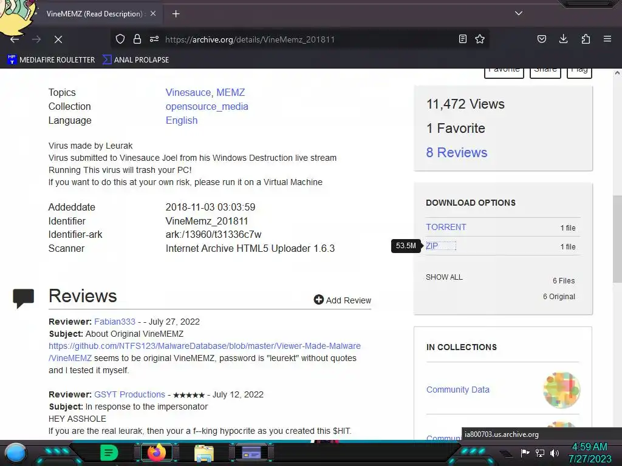This screenshot has width=622, height=466.
Task: Download via the TORRENT link
Action: coord(446,227)
